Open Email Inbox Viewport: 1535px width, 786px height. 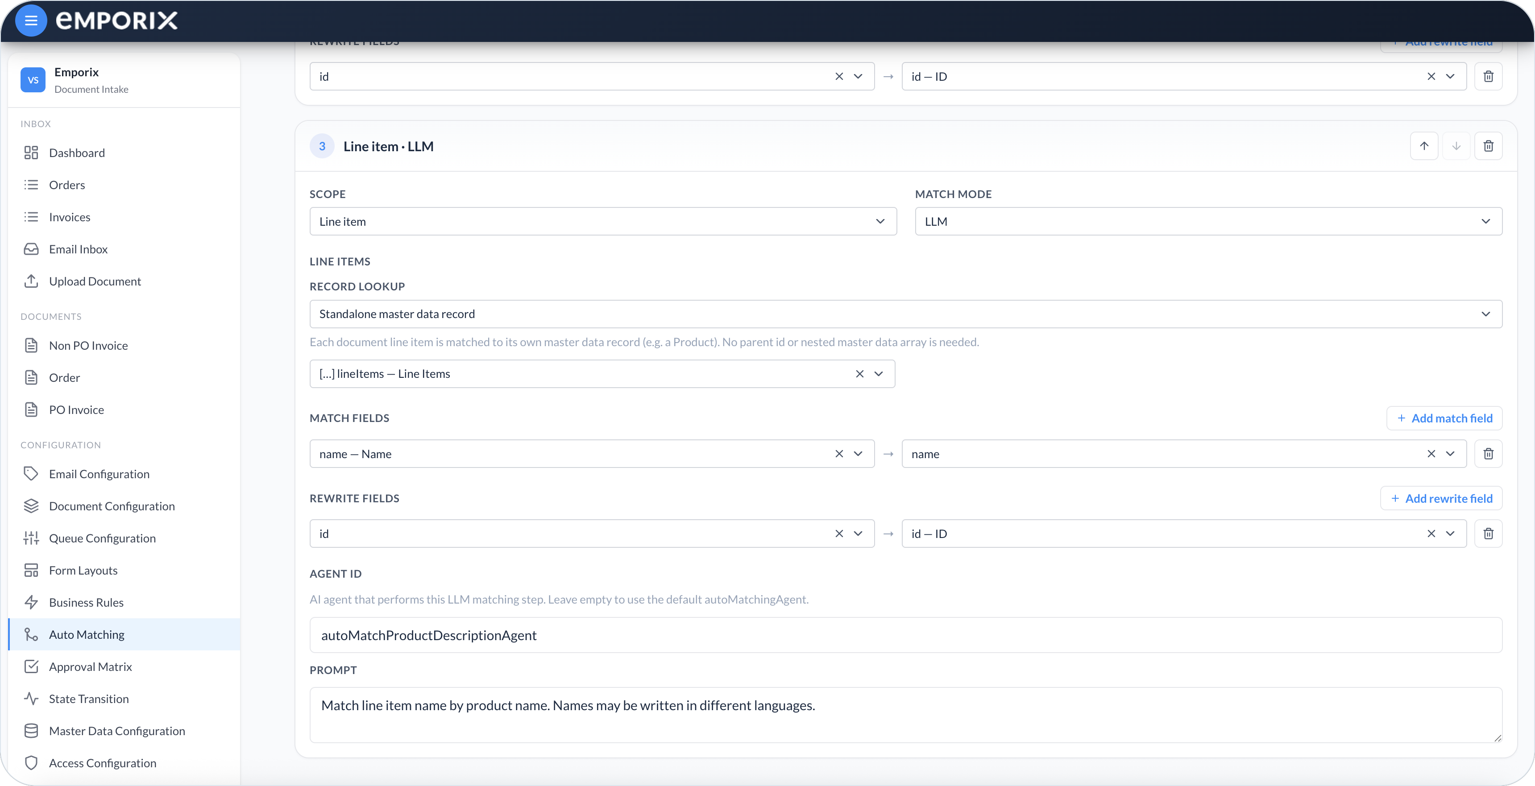124,249
